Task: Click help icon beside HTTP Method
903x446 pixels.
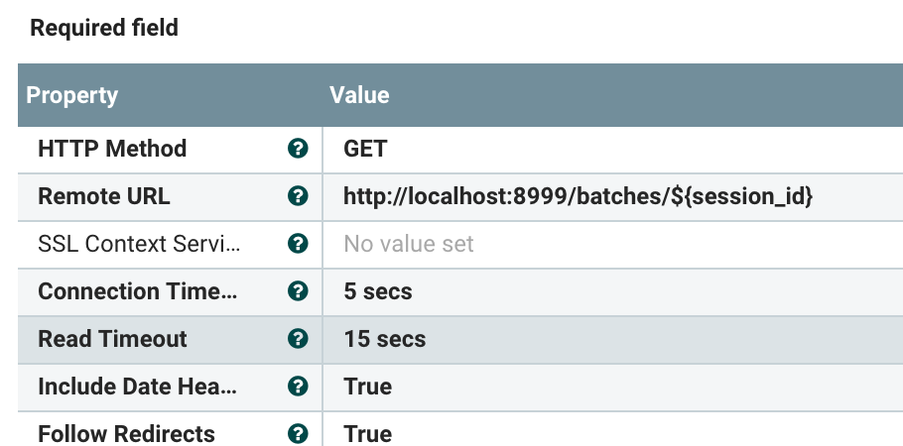Action: (x=297, y=149)
